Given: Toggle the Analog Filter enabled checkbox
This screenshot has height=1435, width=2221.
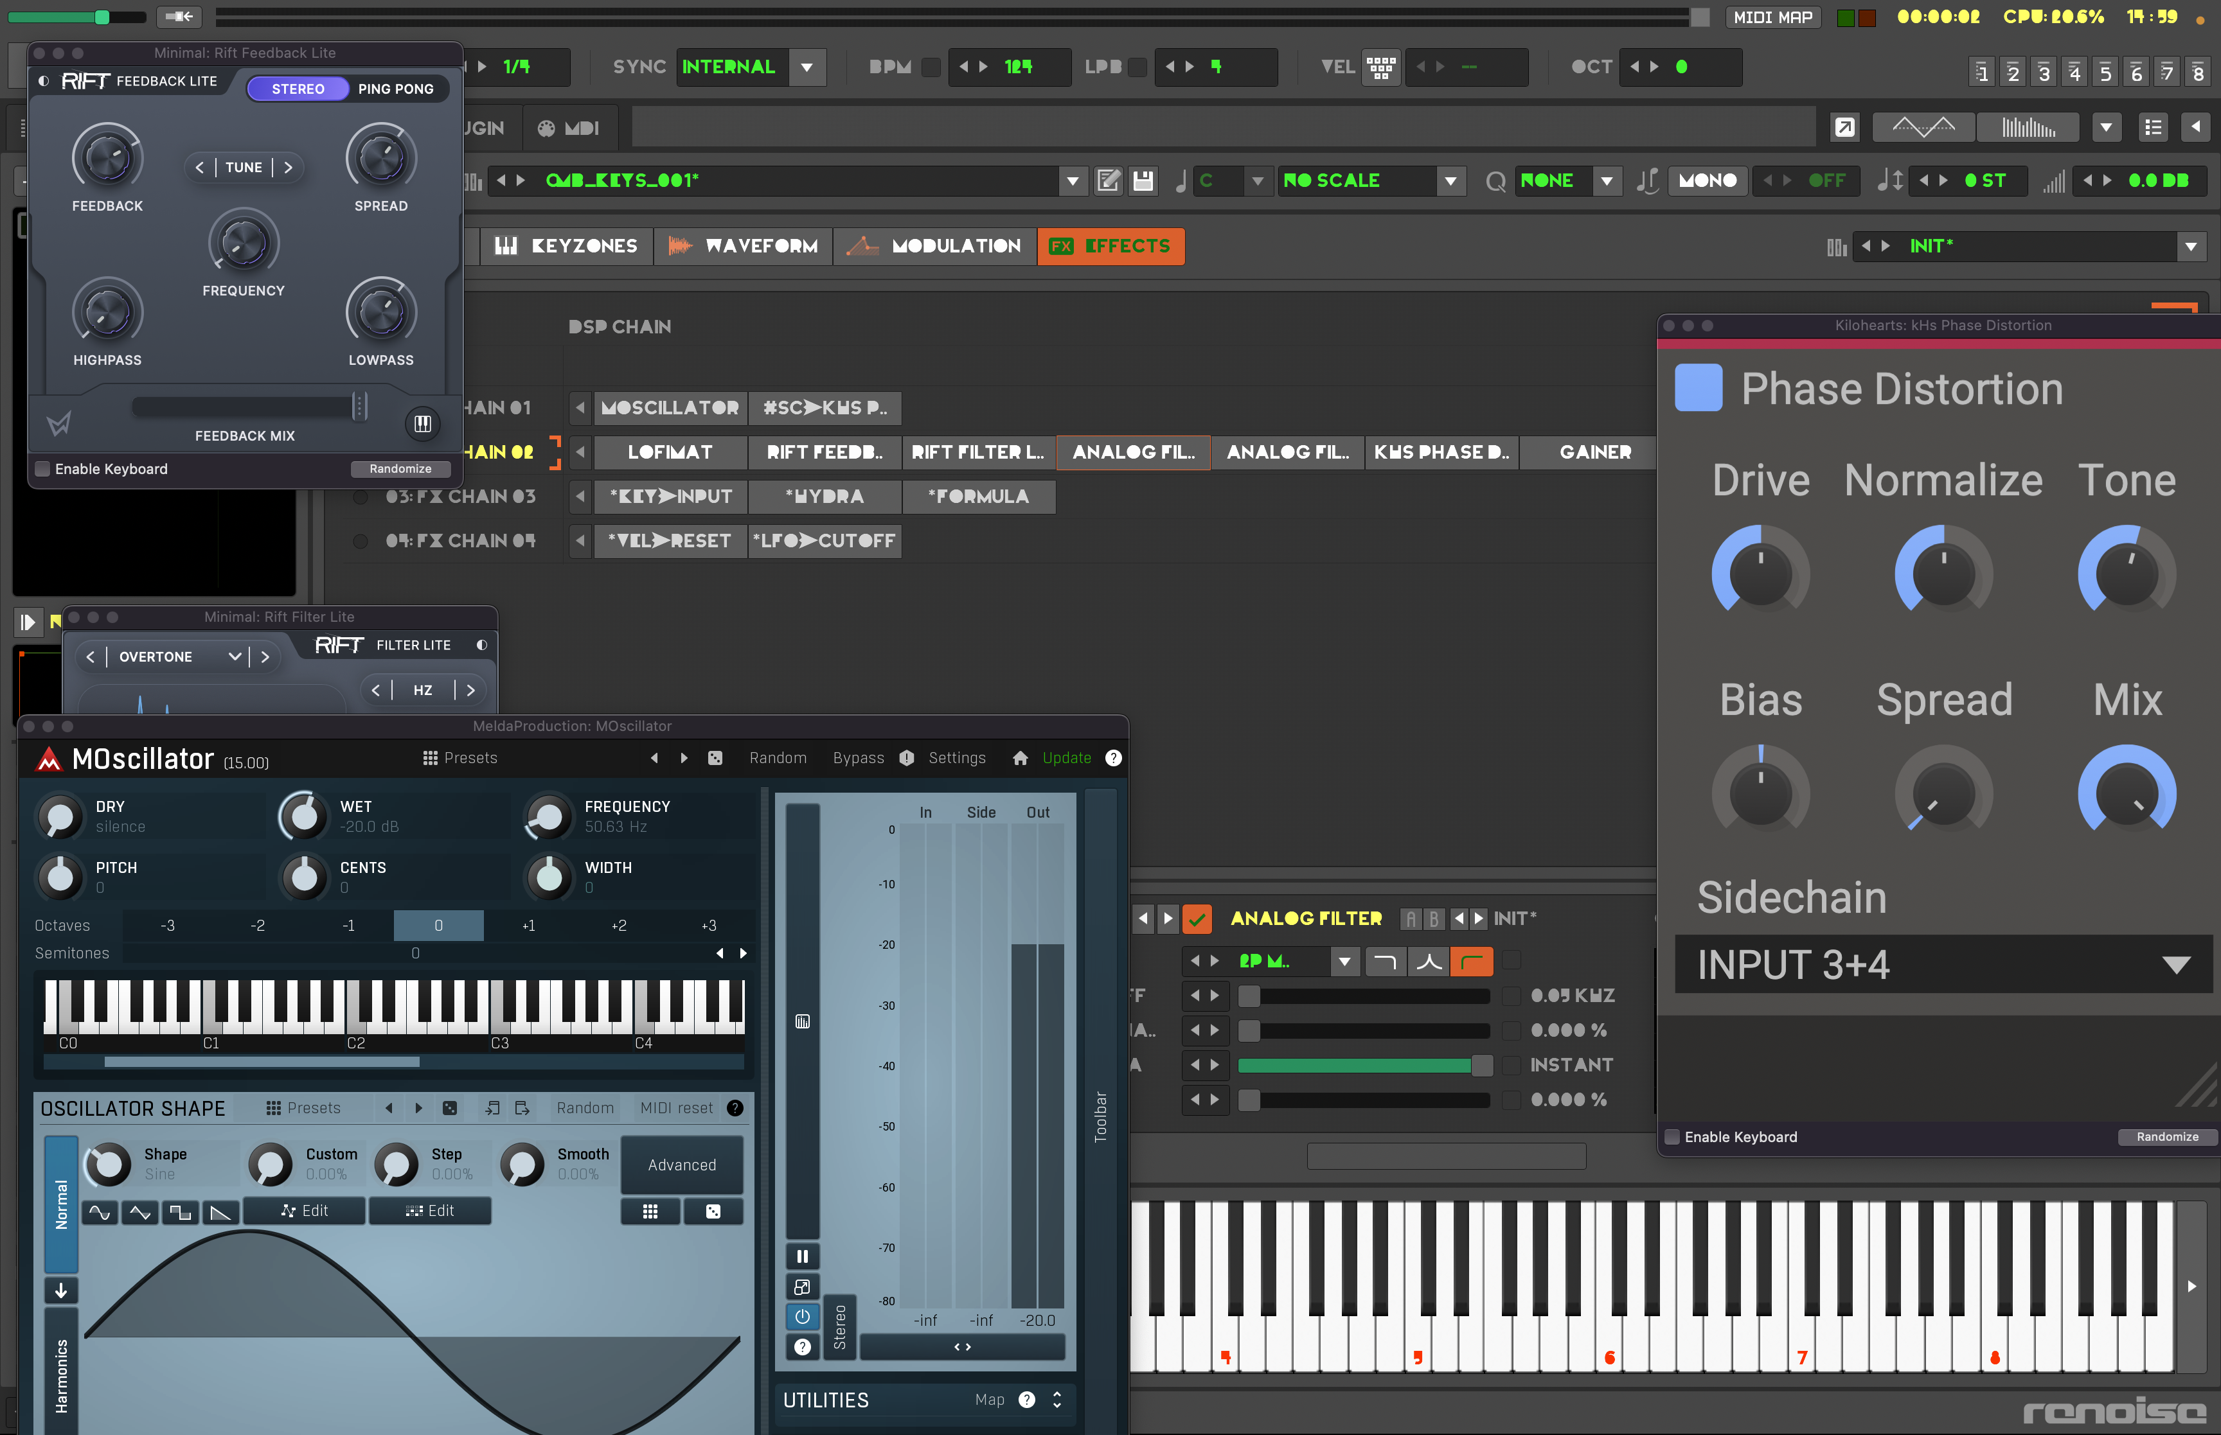Looking at the screenshot, I should pos(1197,919).
